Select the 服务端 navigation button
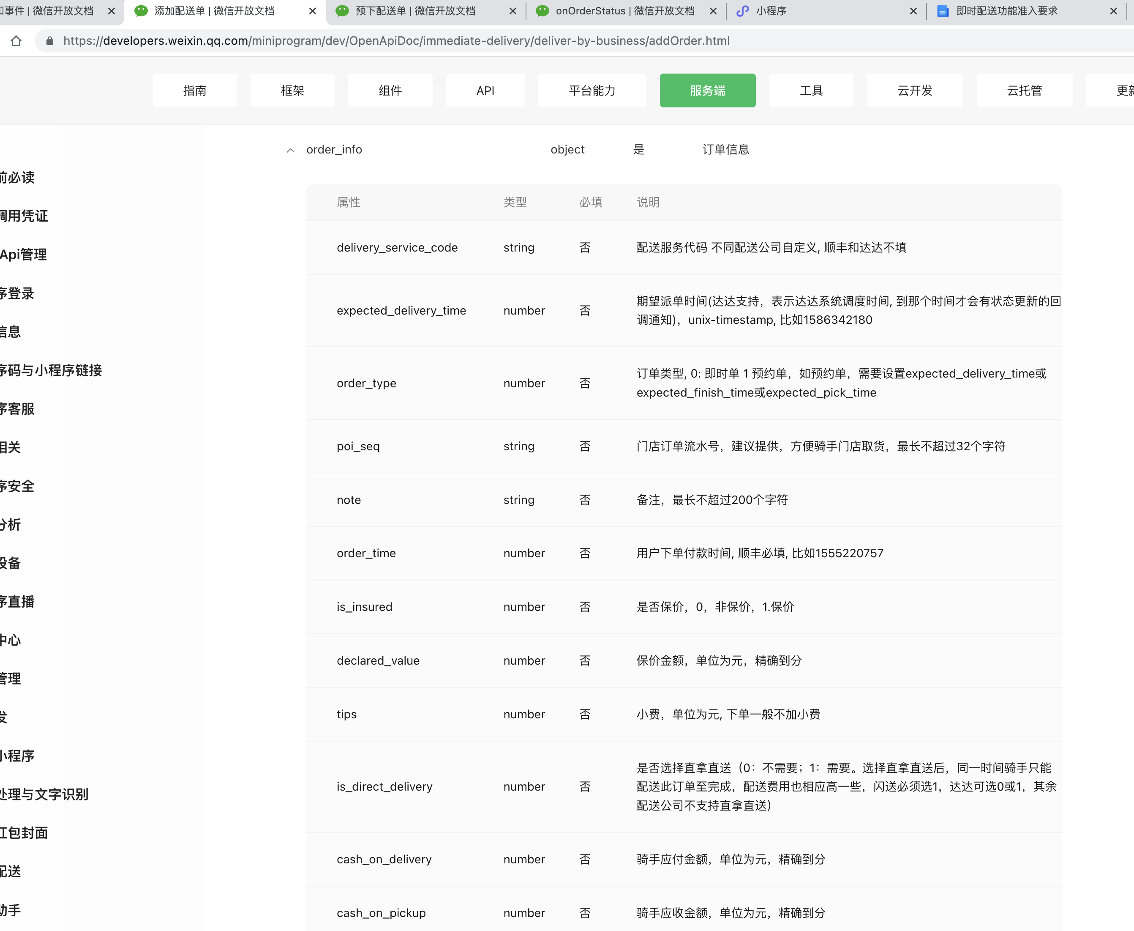Image resolution: width=1134 pixels, height=931 pixels. [707, 90]
